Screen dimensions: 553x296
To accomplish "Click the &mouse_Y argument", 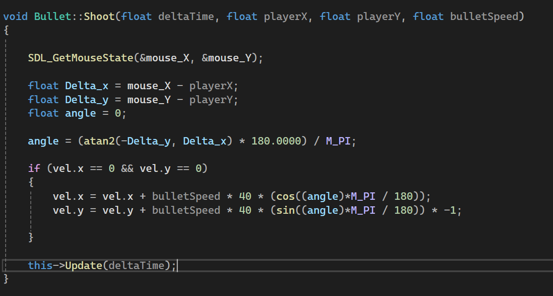I will pos(229,58).
